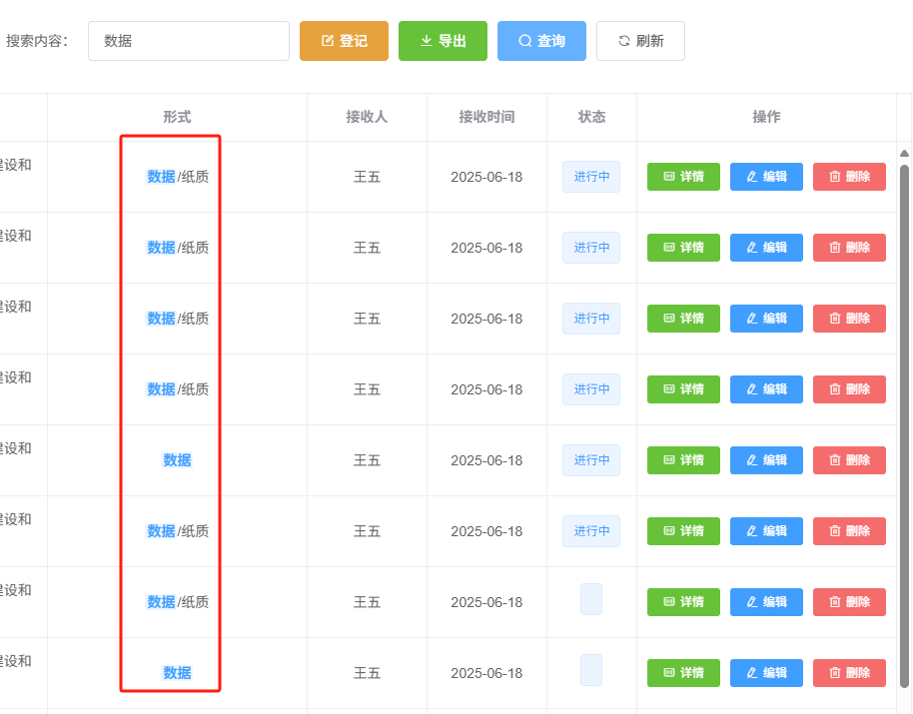
Task: Click 2025-06-18 in the 数据-only row with 进行中 status
Action: click(x=486, y=460)
